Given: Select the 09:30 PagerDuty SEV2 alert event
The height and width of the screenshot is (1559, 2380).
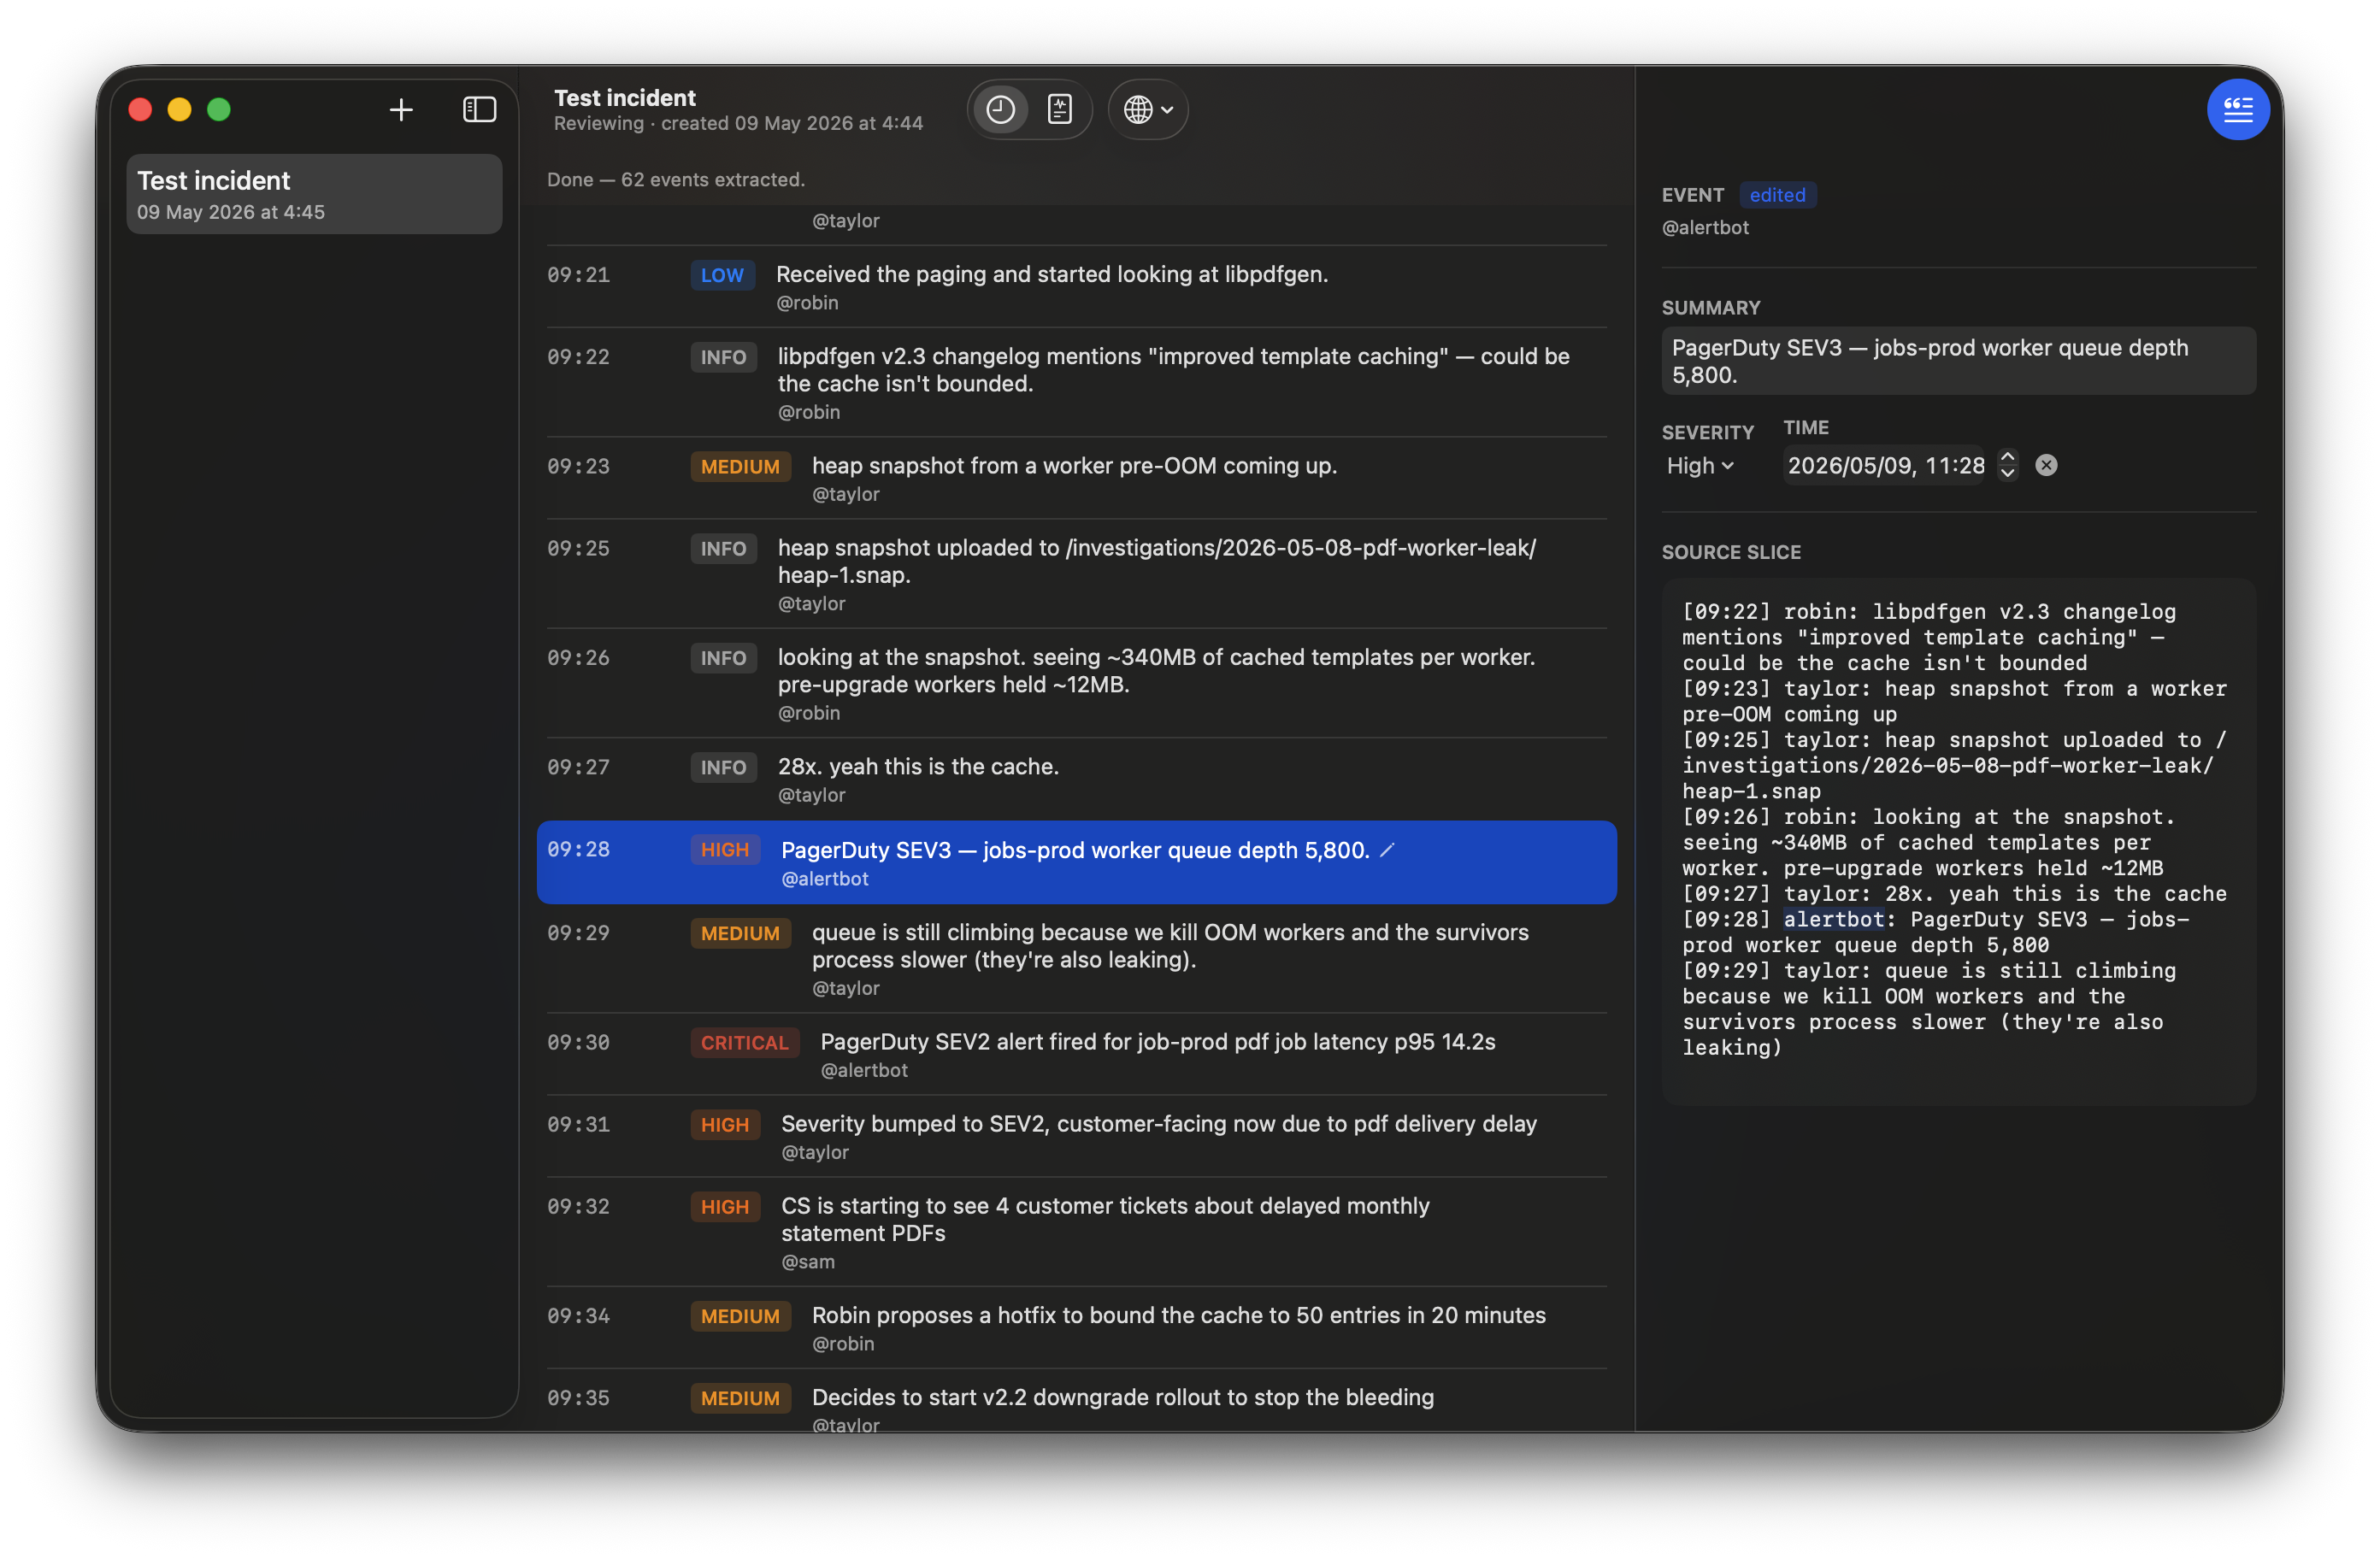Looking at the screenshot, I should pyautogui.click(x=1076, y=1055).
